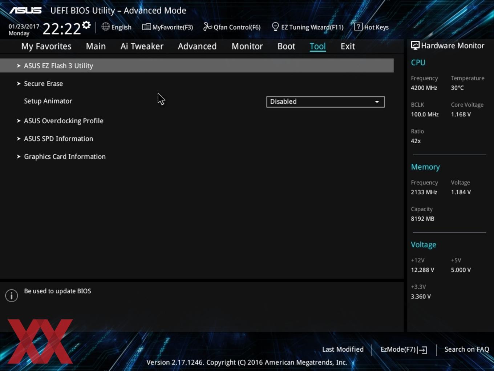494x371 pixels.
Task: Click the Hot Keys question mark icon
Action: pos(358,27)
